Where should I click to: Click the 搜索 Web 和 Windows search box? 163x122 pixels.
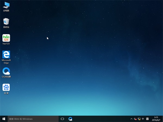coord(33,119)
